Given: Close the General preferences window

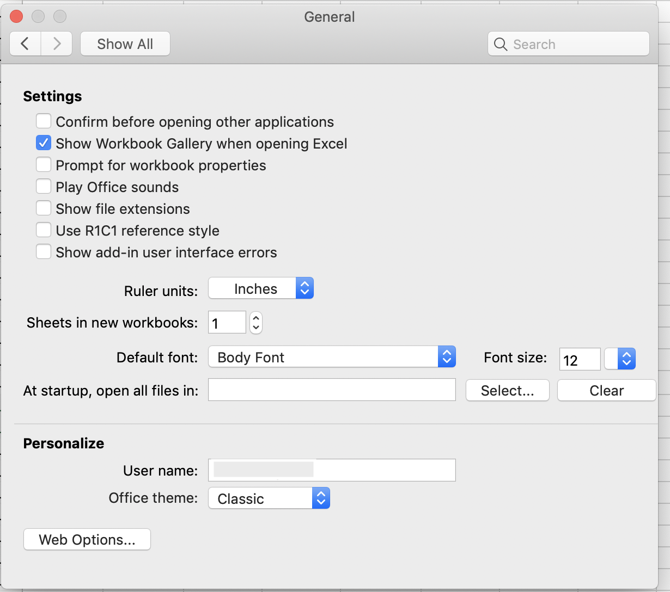Looking at the screenshot, I should pos(16,16).
